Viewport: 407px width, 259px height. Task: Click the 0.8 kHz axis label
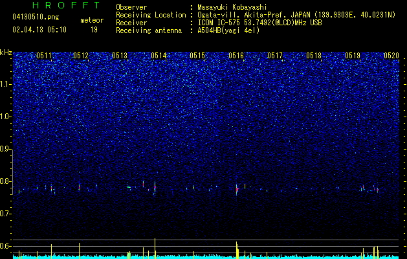coord(6,181)
